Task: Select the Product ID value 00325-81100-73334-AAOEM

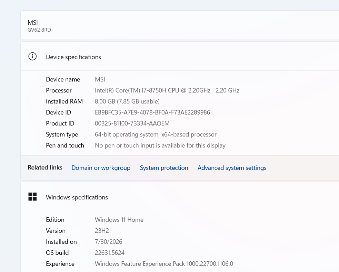Action: click(132, 123)
